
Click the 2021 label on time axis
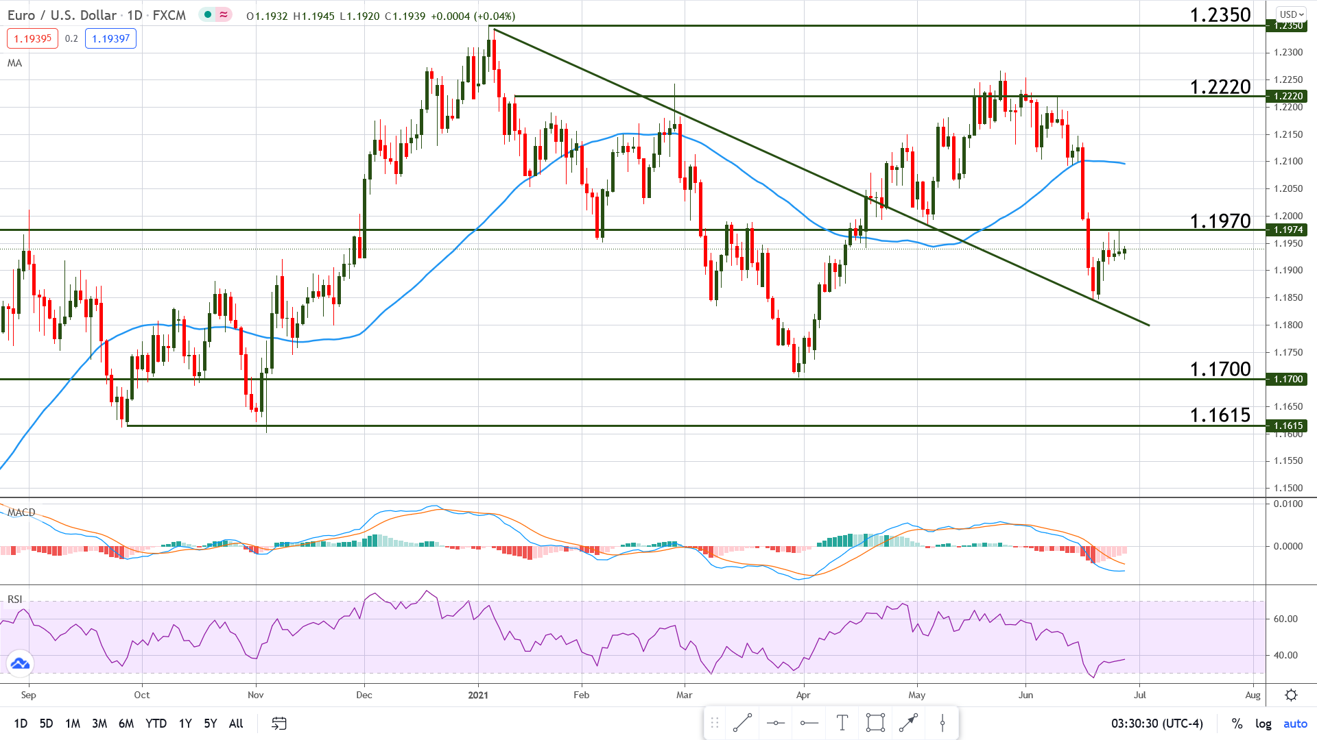pyautogui.click(x=478, y=695)
